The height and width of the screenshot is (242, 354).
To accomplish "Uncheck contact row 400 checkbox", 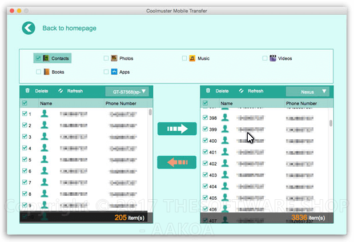I will 205,140.
